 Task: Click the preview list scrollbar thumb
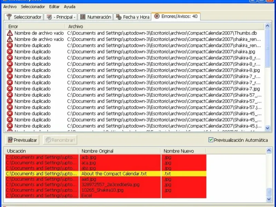(269, 192)
